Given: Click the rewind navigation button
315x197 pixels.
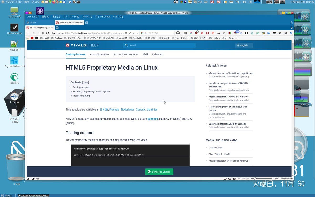Looking at the screenshot, I should tap(39, 33).
